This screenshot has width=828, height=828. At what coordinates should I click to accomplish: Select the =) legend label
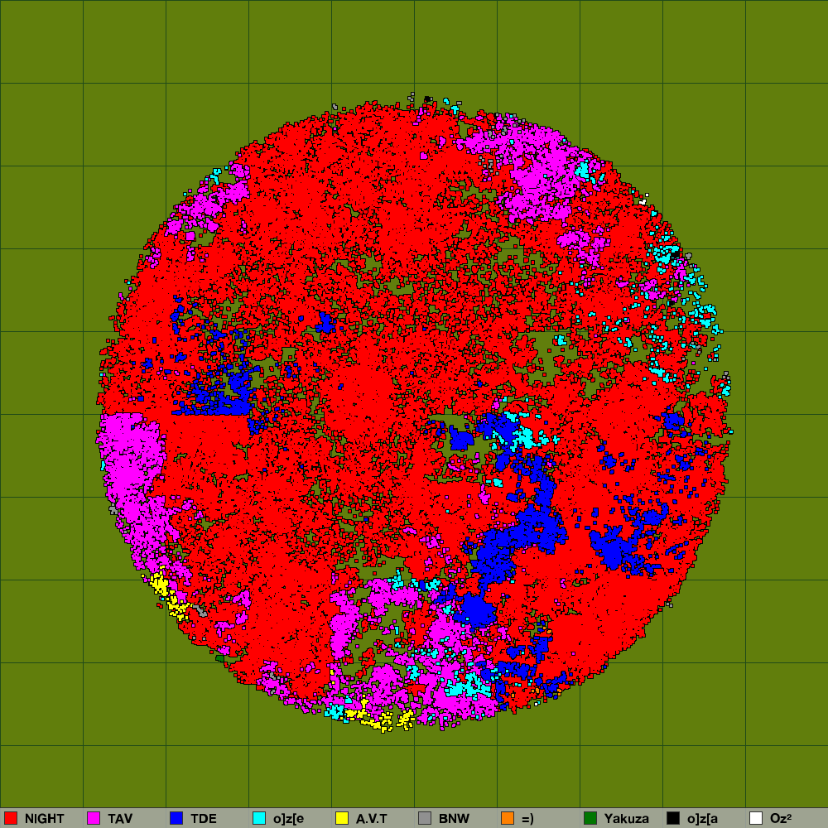click(527, 819)
